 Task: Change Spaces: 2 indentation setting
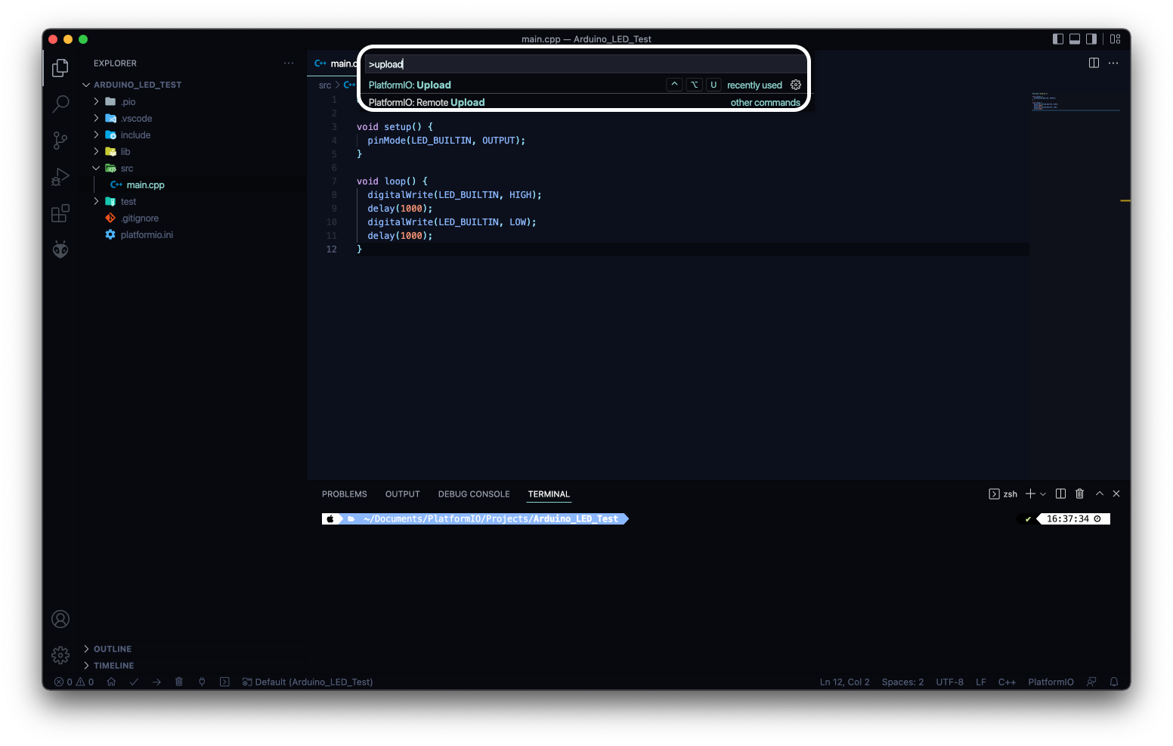(902, 682)
